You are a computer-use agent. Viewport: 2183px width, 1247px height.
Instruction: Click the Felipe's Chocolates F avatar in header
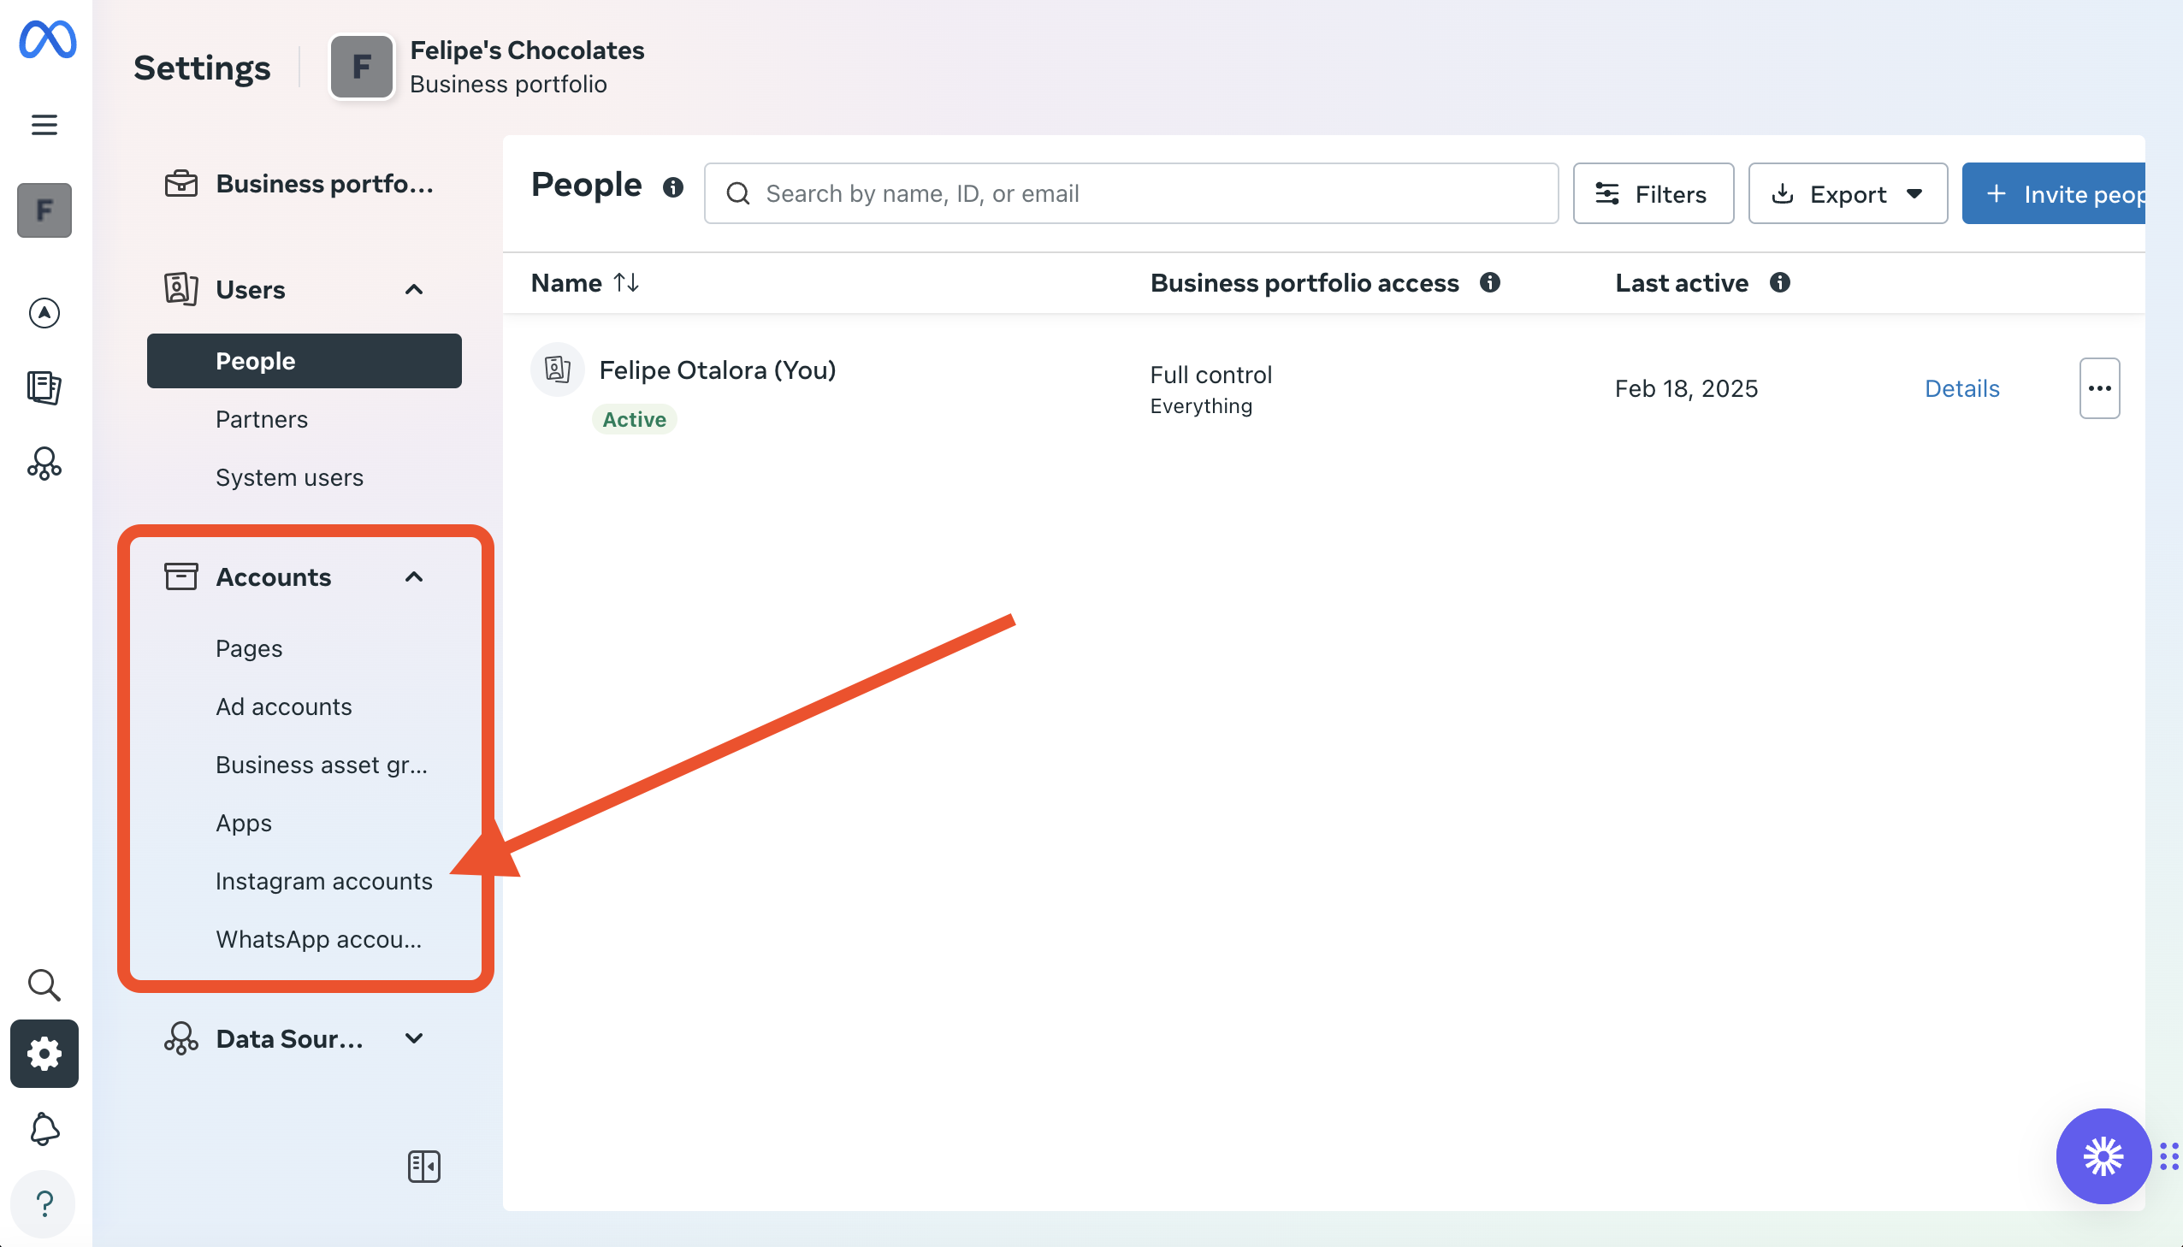click(361, 67)
